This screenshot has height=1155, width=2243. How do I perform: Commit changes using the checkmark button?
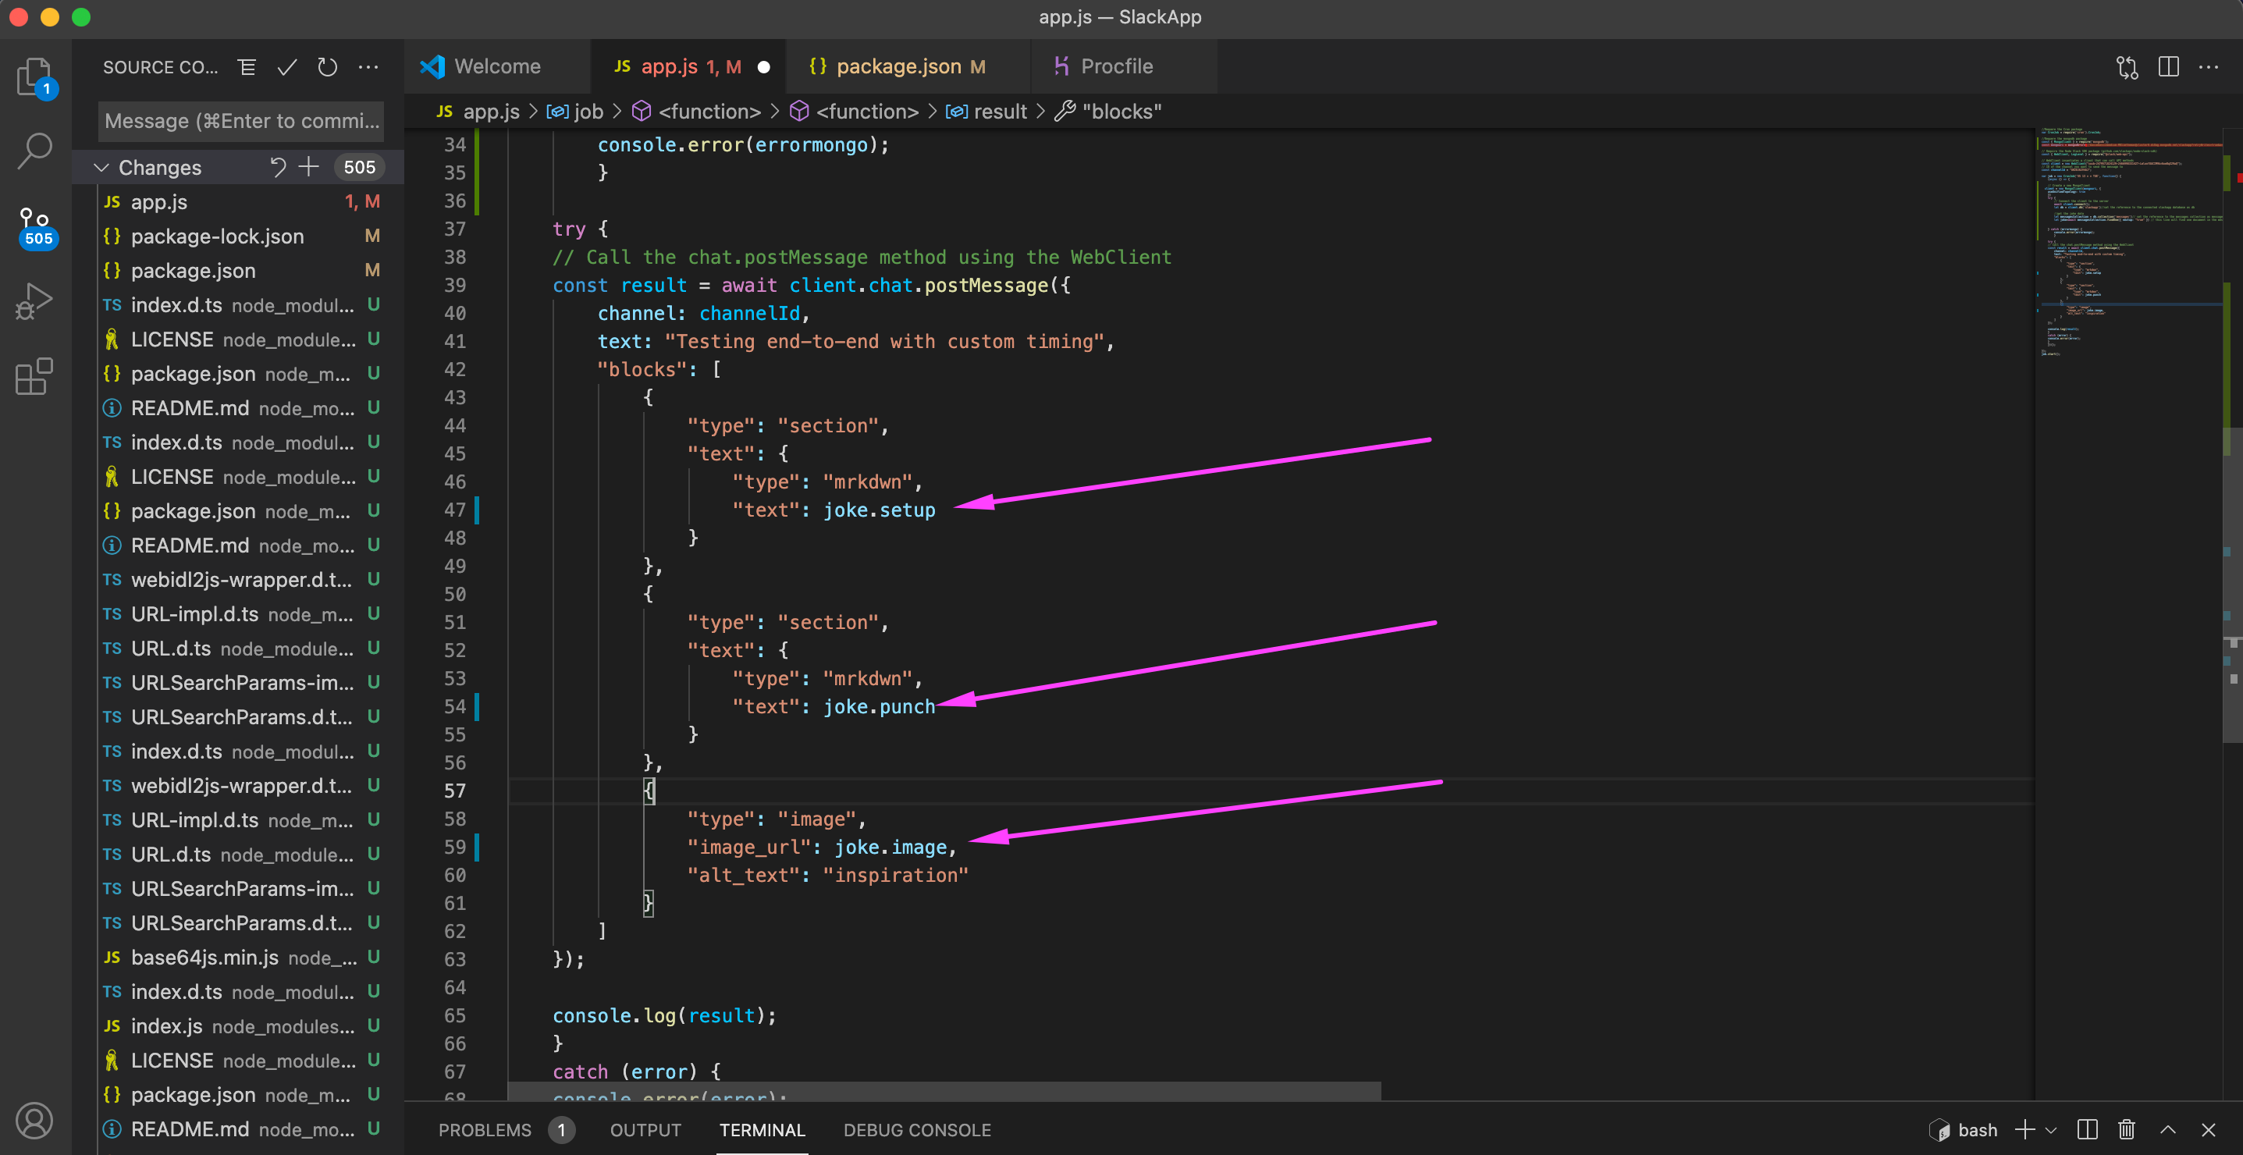286,66
